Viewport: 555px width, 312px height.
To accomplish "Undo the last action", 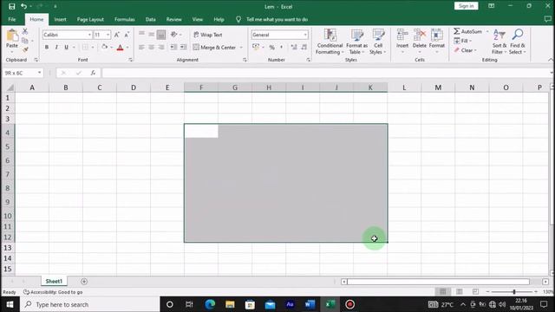I will coord(23,6).
